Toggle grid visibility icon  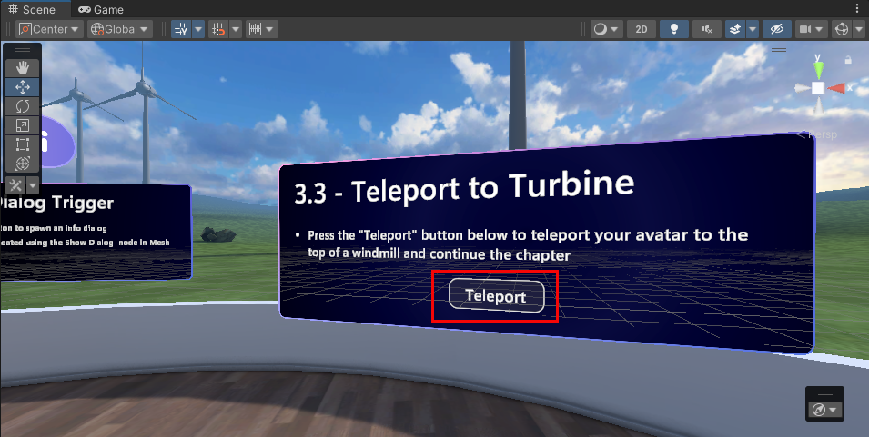pyautogui.click(x=181, y=29)
